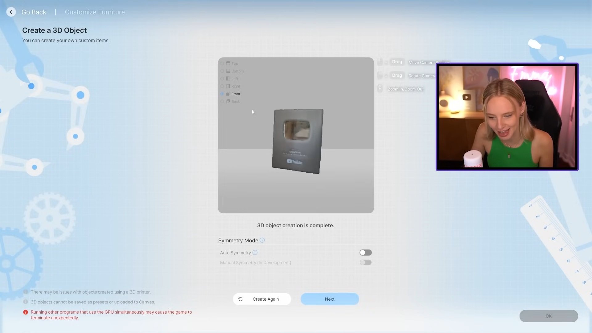Click the Zoom In Zoom Out control
This screenshot has height=333, width=592.
pos(380,89)
